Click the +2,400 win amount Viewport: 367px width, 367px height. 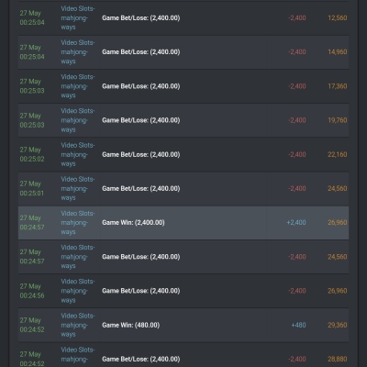click(296, 223)
